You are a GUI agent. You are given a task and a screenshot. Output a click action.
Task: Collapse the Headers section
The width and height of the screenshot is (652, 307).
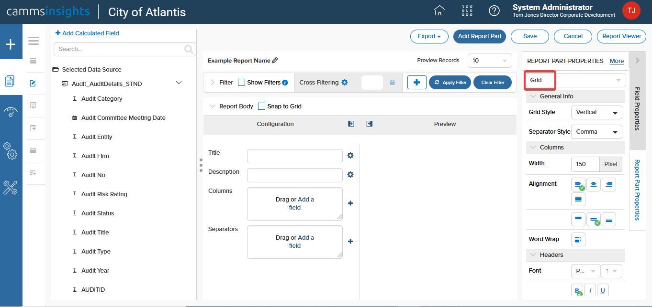click(533, 255)
